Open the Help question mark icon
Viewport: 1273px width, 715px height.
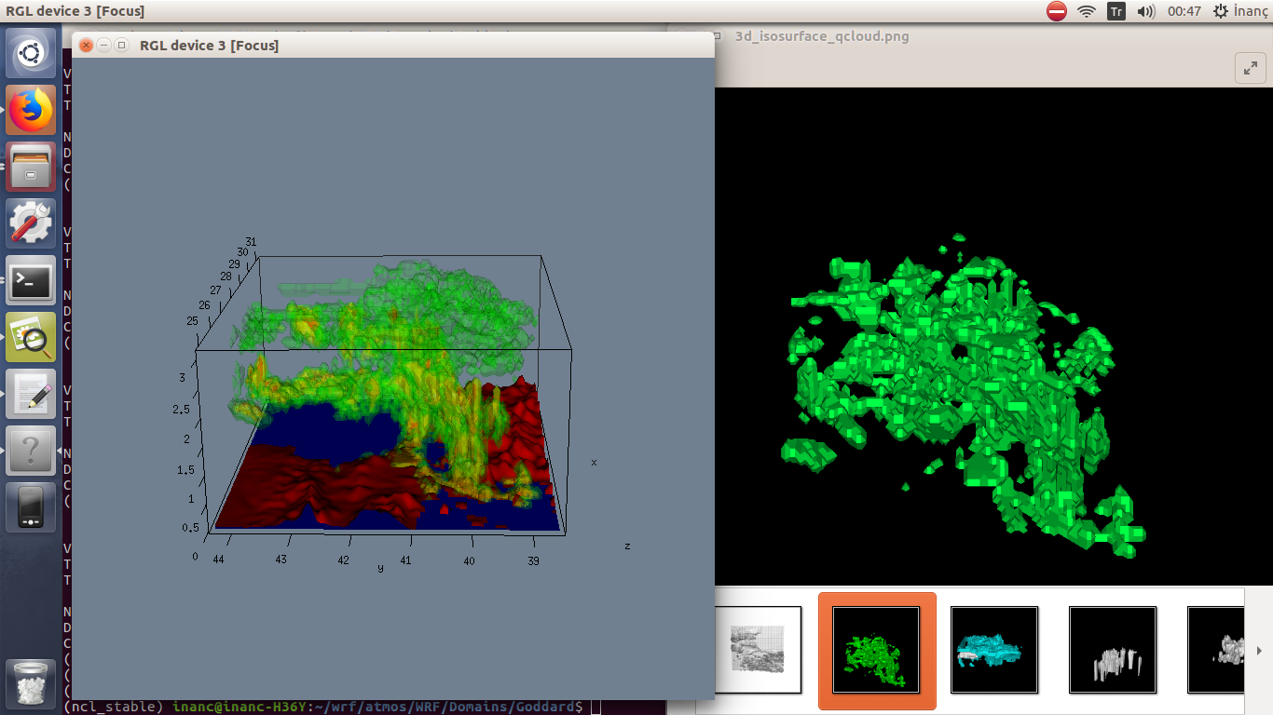(x=32, y=451)
